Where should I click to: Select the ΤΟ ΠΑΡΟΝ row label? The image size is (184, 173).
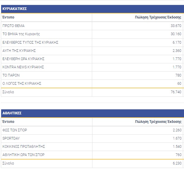[11, 75]
